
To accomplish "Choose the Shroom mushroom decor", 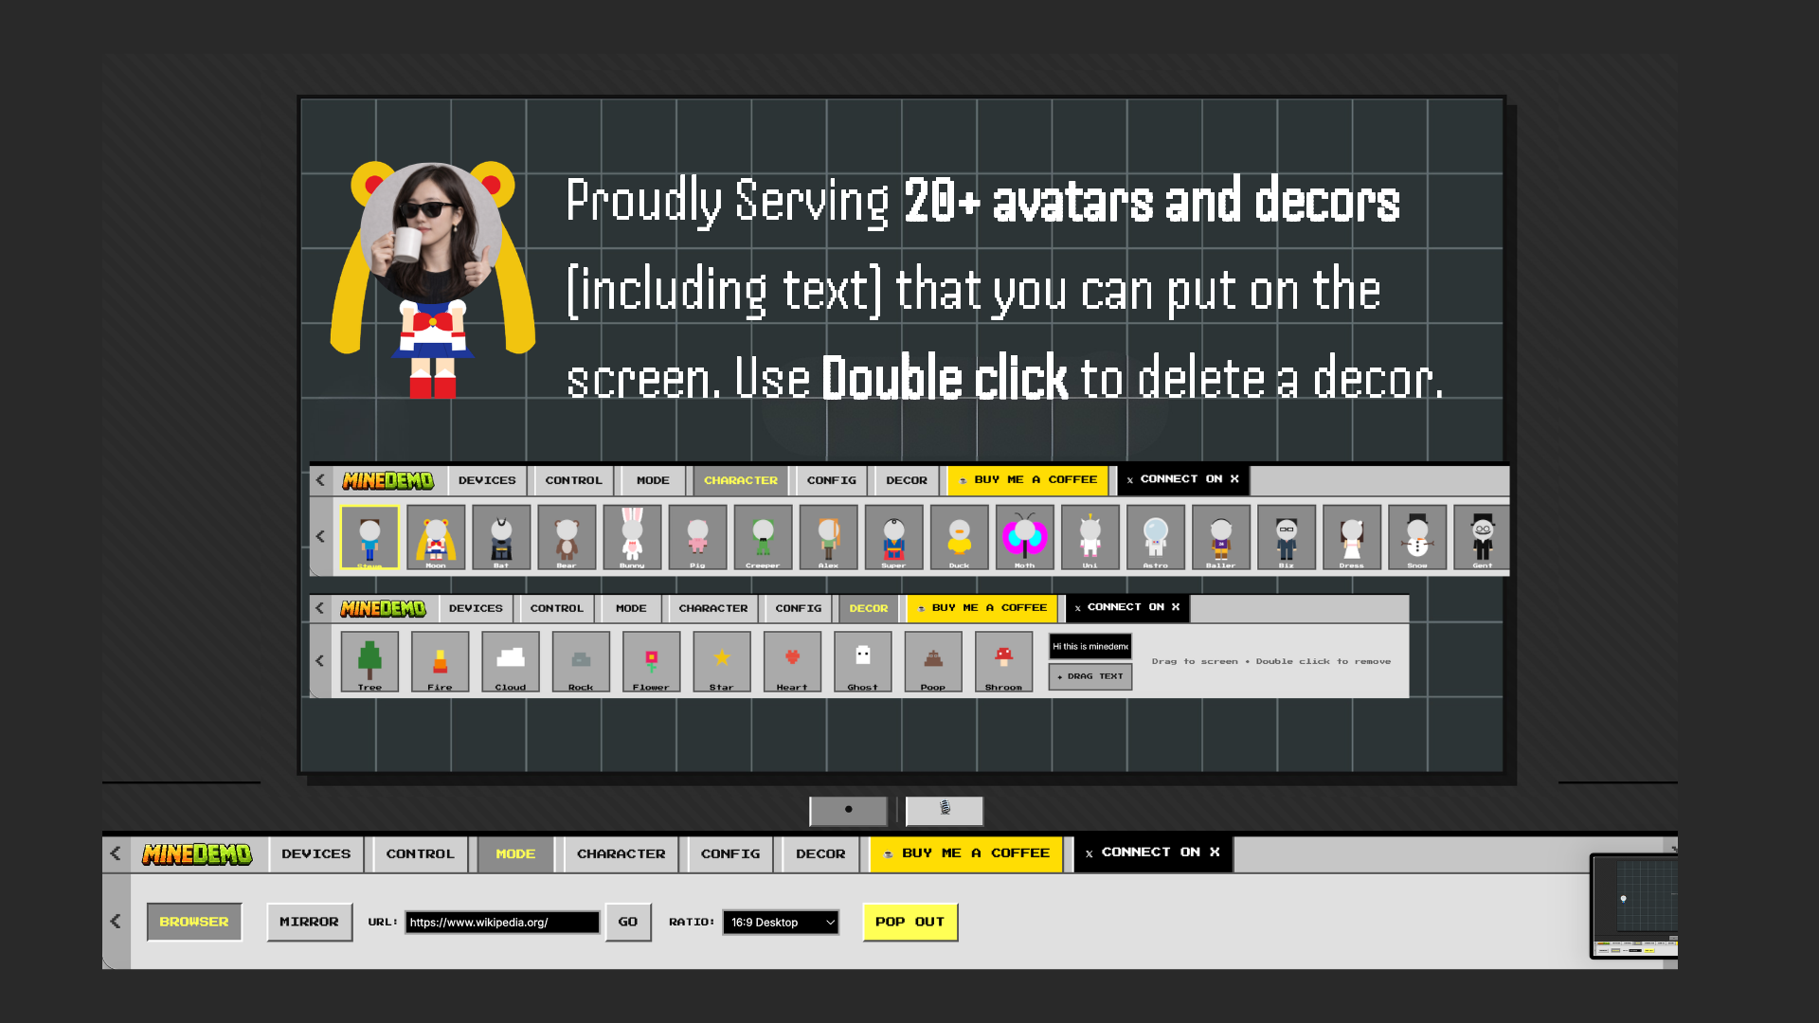I will [x=1003, y=660].
